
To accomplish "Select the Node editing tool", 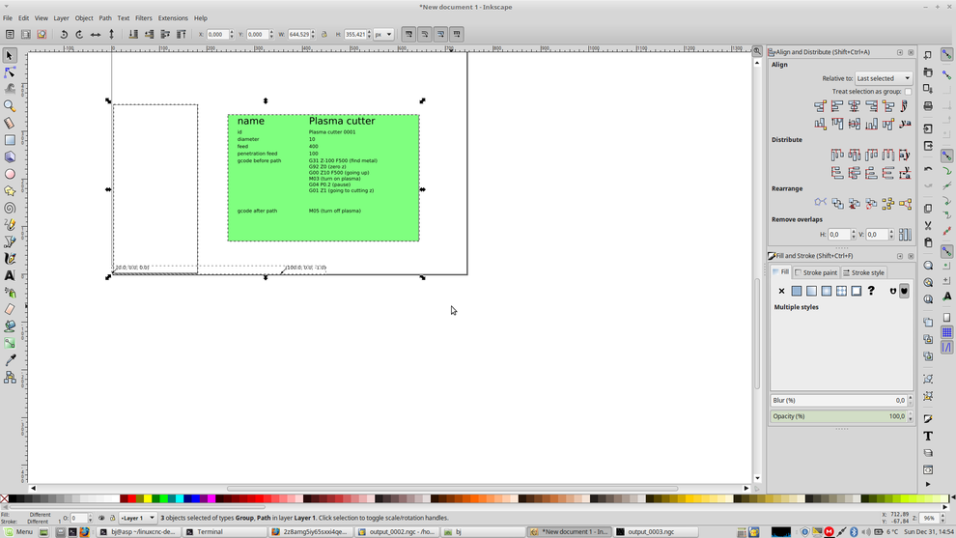I will coord(10,72).
